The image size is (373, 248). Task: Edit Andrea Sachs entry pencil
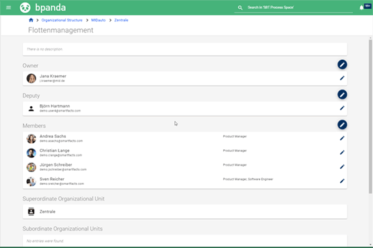(342, 138)
